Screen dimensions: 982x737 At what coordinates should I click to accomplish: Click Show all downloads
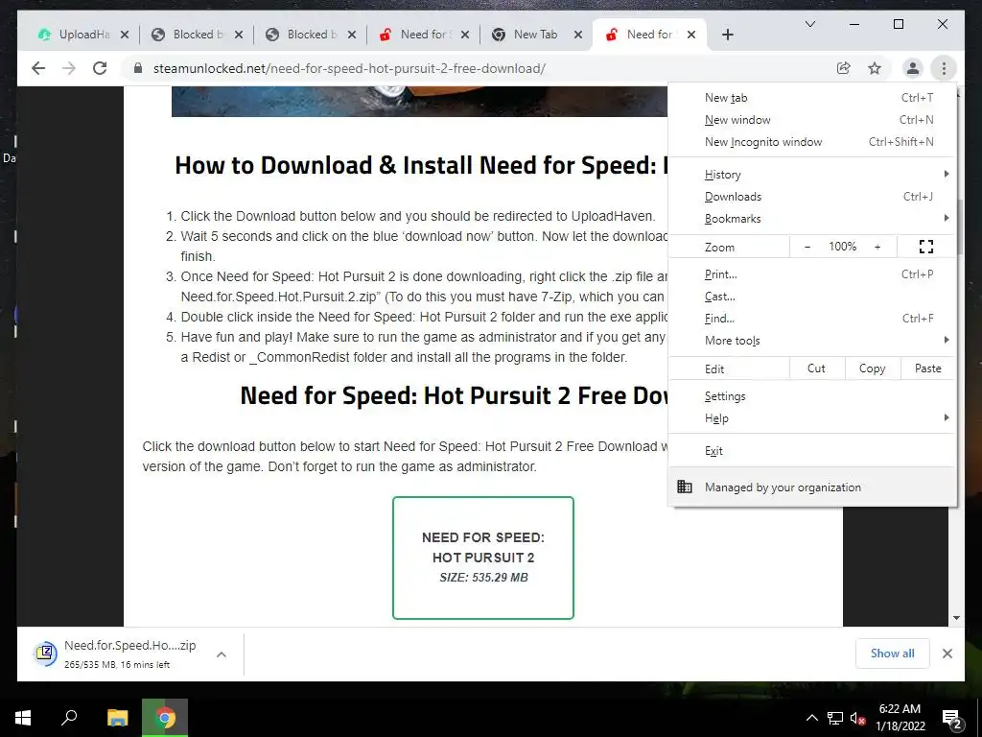point(893,653)
